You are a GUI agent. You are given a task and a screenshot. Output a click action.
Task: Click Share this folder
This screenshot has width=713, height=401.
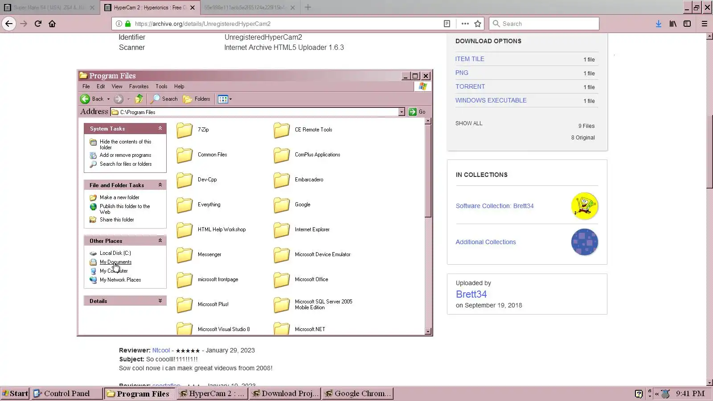click(117, 220)
